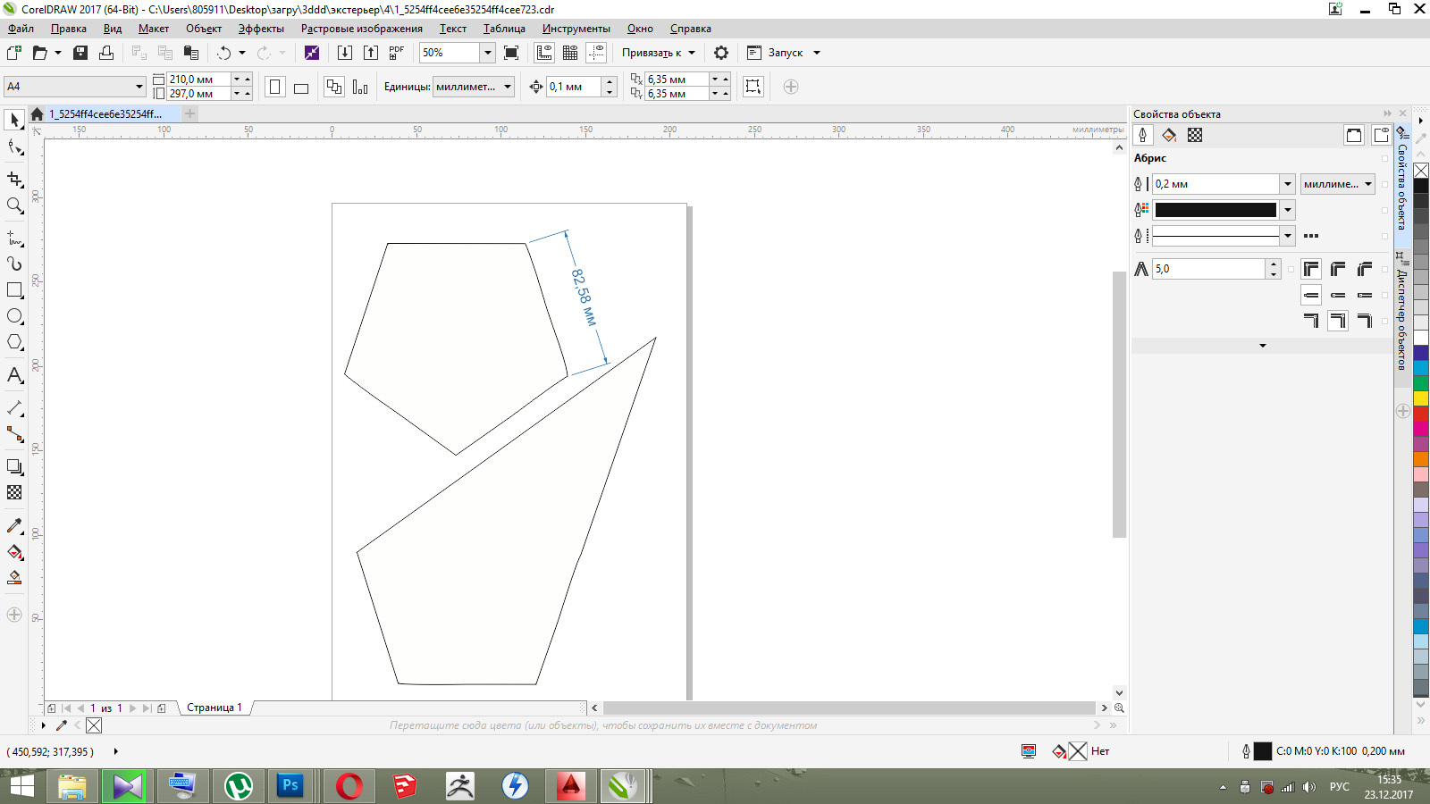Select the Crop tool

point(14,180)
